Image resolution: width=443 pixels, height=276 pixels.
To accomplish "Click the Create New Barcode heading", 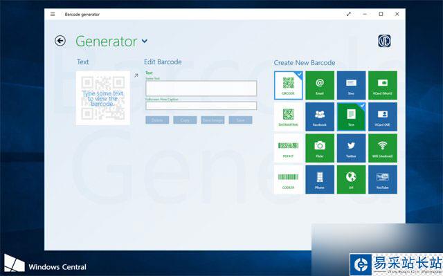I will tap(305, 63).
